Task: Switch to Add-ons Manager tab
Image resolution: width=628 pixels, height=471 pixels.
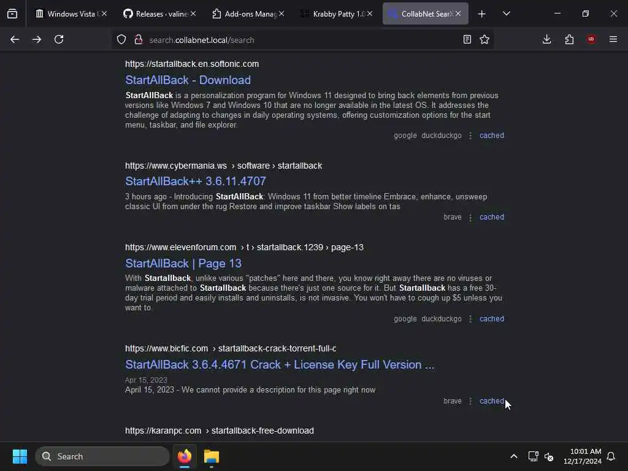Action: pyautogui.click(x=243, y=14)
